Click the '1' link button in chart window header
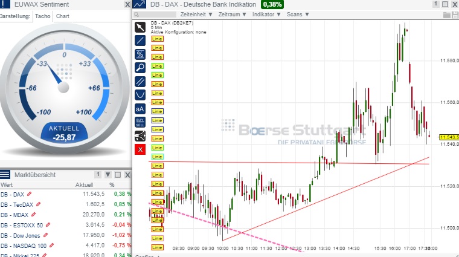The width and height of the screenshot is (459, 257). coord(436,4)
